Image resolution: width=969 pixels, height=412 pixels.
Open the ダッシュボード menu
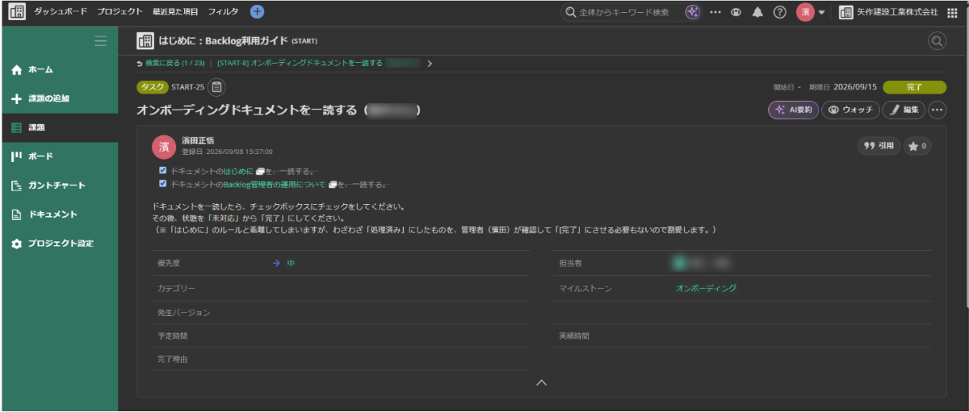(x=61, y=12)
